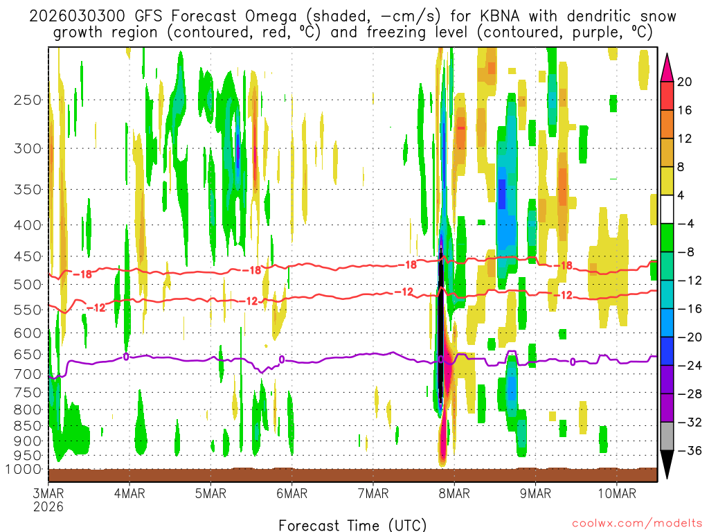Click the 400 pressure level label
Image resolution: width=709 pixels, height=532 pixels.
pyautogui.click(x=28, y=225)
